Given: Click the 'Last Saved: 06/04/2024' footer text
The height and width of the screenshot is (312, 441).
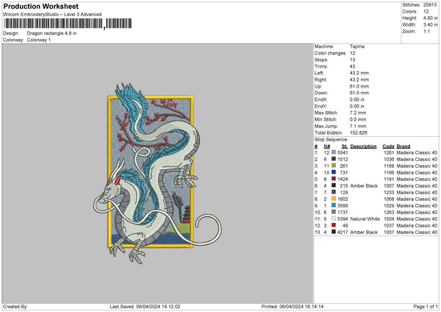Looking at the screenshot, I should coord(145,306).
